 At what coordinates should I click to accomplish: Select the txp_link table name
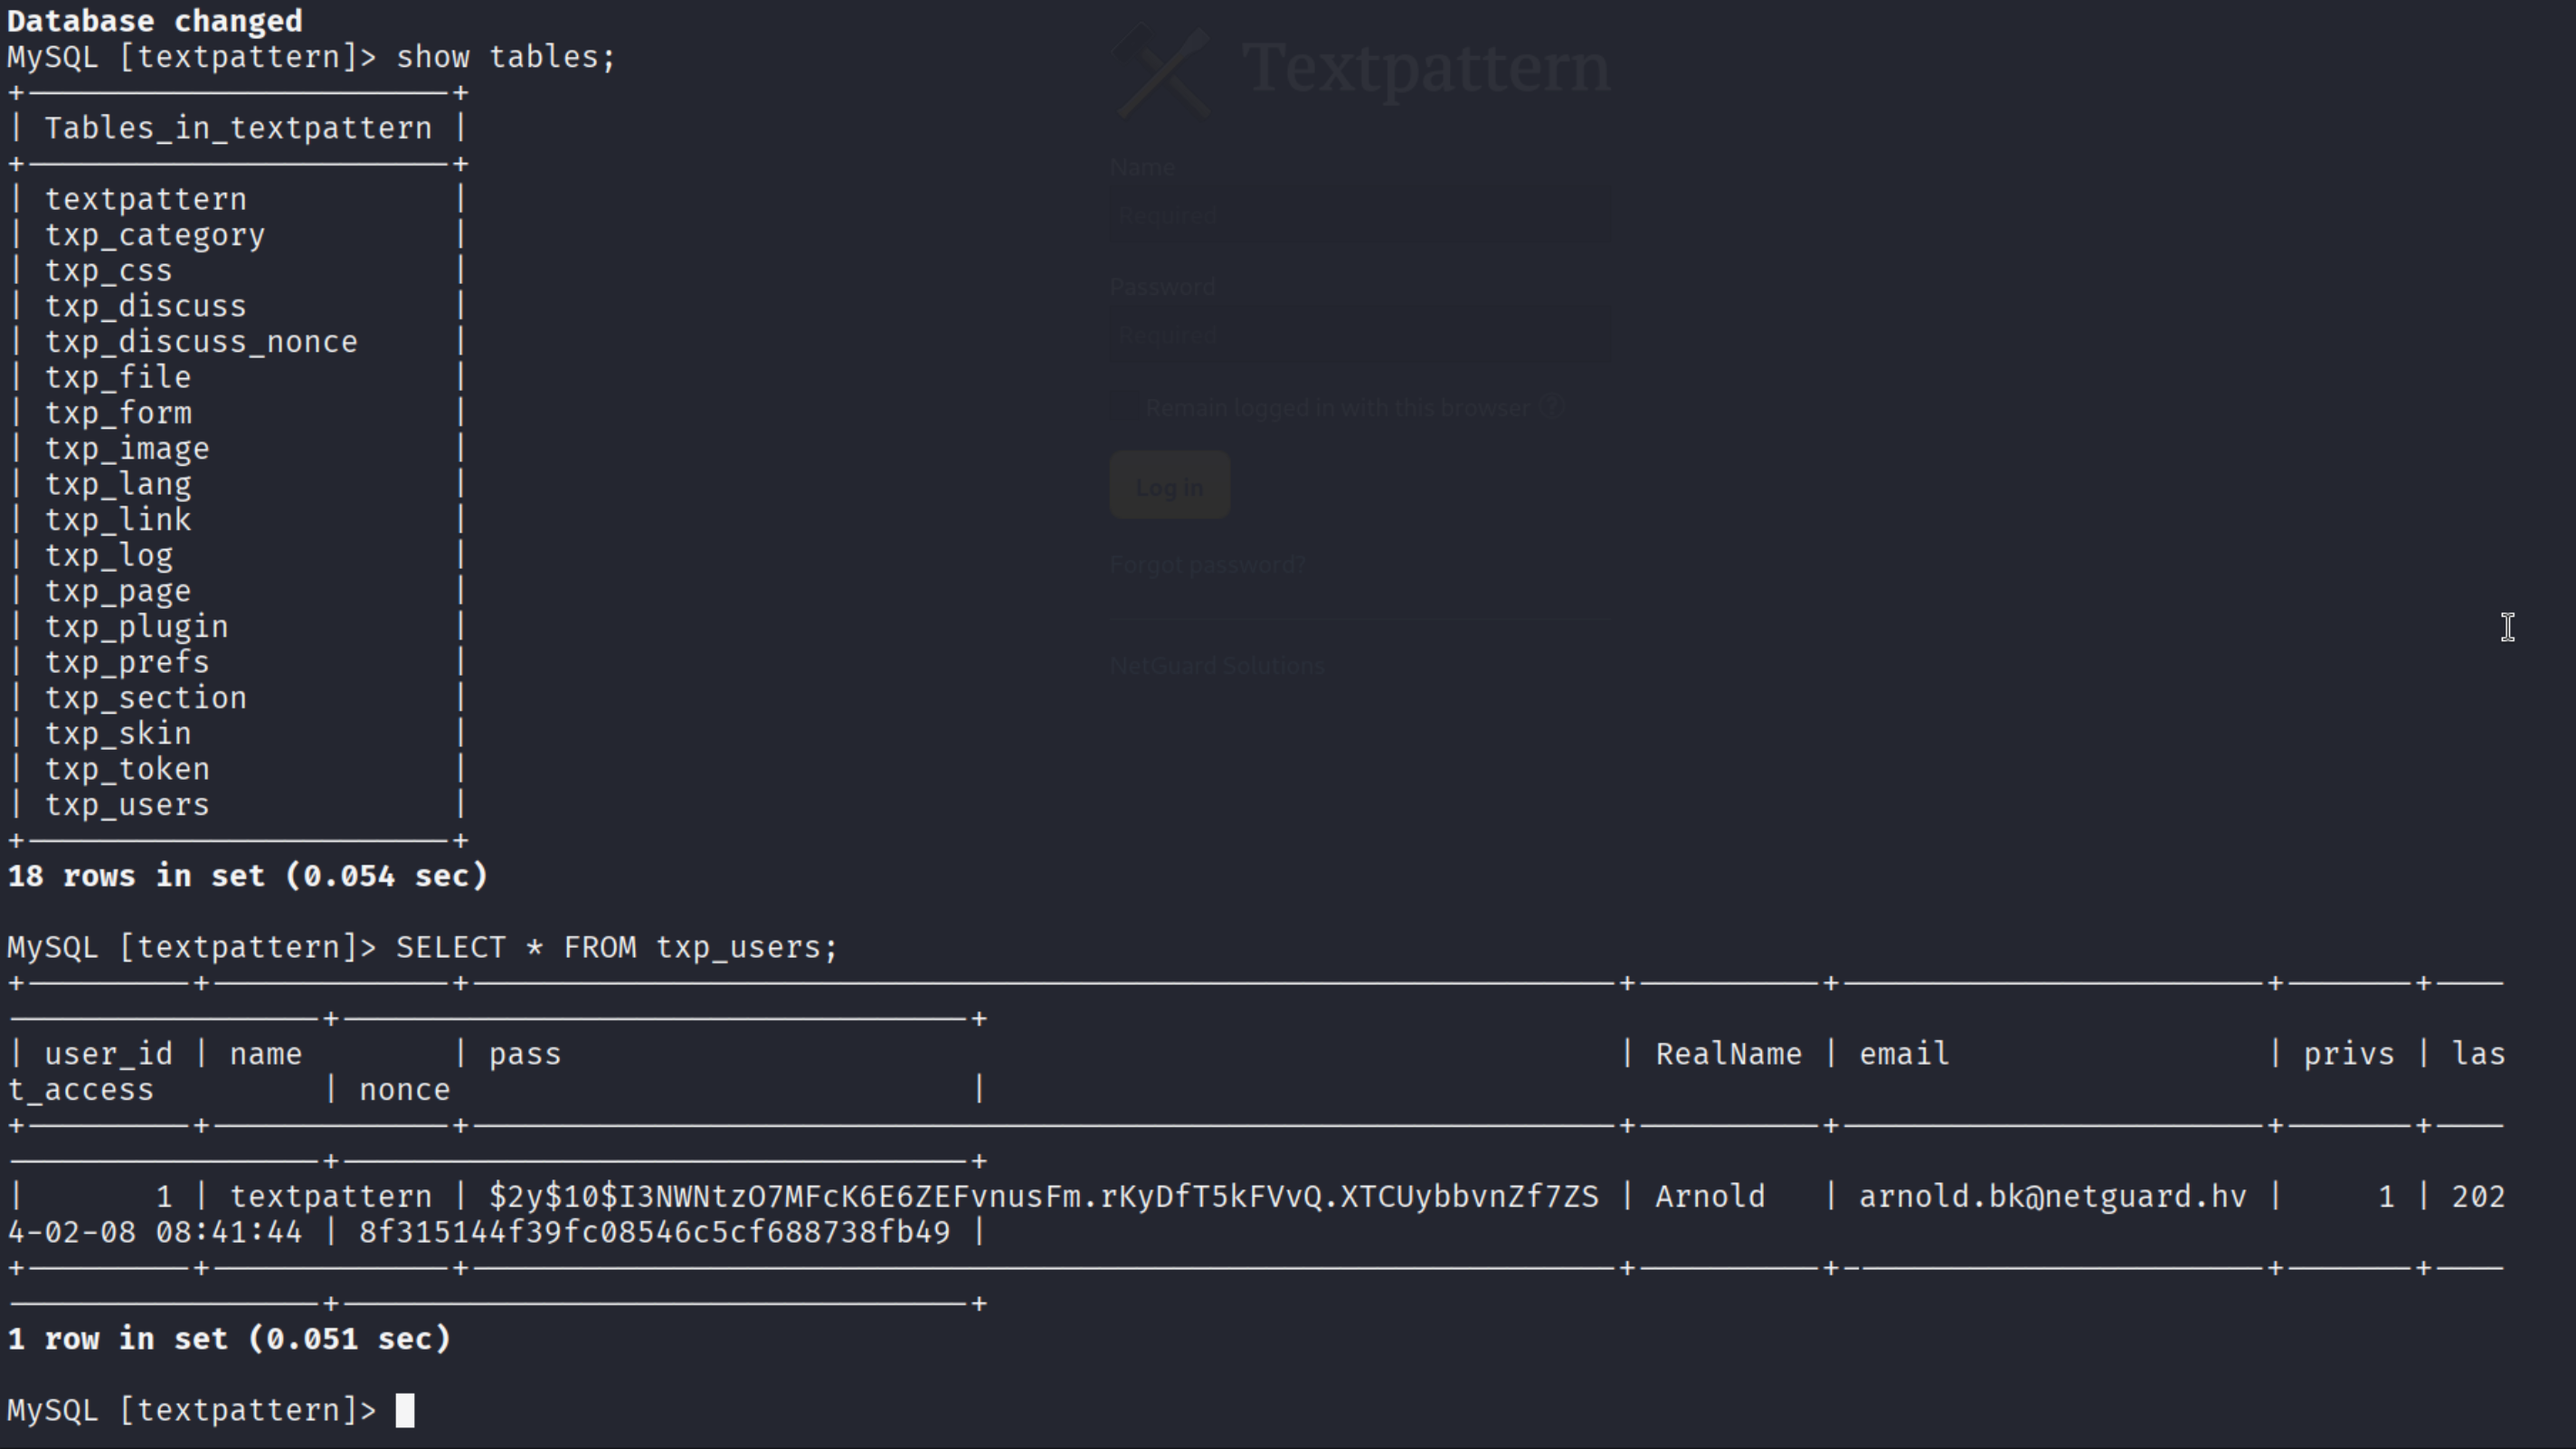click(x=118, y=520)
